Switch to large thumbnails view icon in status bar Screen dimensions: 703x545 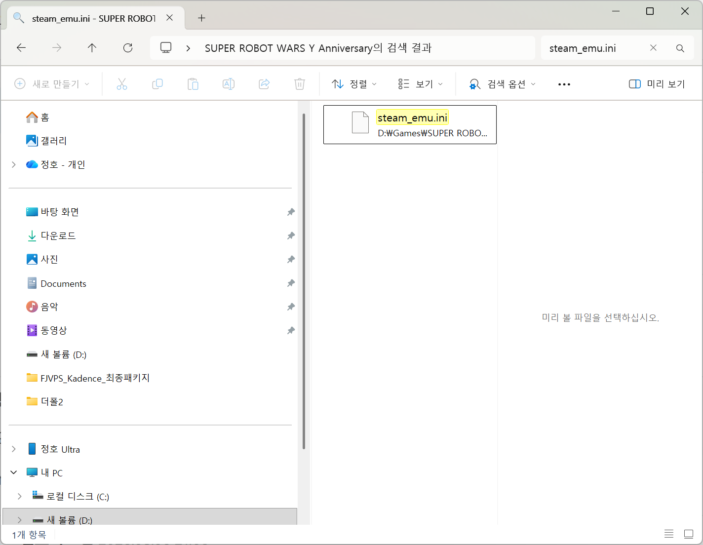tap(689, 534)
